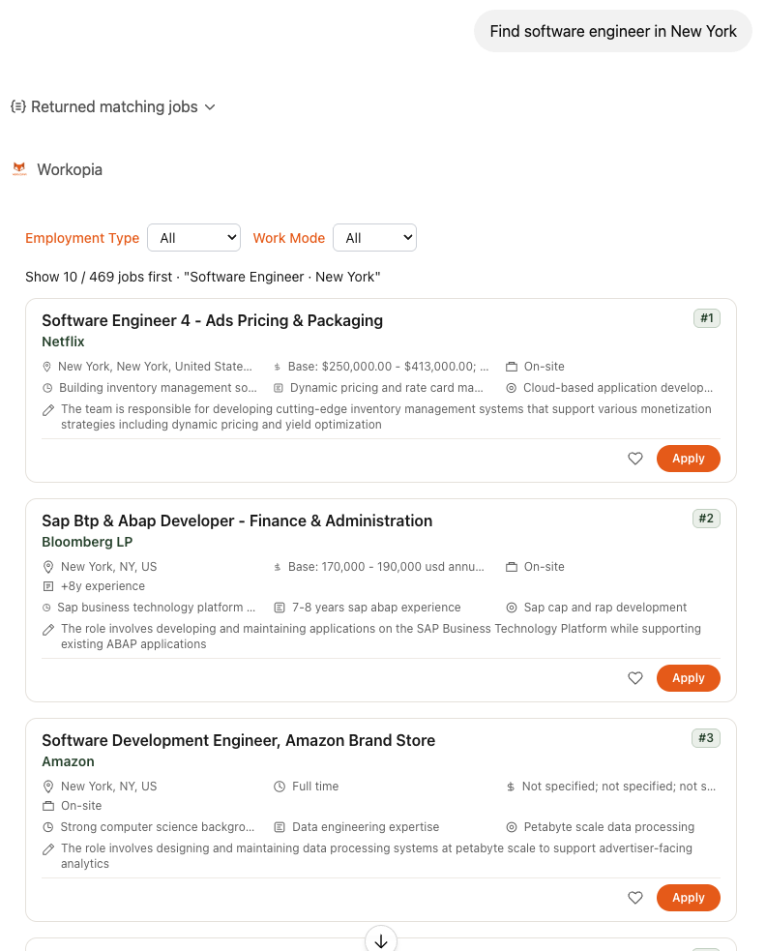Screen dimensions: 766x951
Task: Click location pin icon on Netflix card
Action: pyautogui.click(x=46, y=367)
